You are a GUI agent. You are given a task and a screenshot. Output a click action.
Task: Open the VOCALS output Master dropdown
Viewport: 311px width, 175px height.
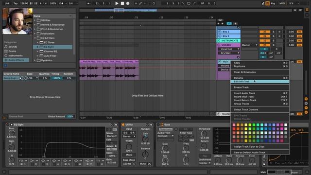click(x=249, y=45)
